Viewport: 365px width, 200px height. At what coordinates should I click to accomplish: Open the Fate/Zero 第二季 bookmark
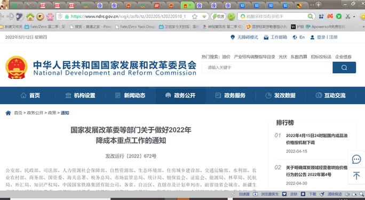(45, 27)
